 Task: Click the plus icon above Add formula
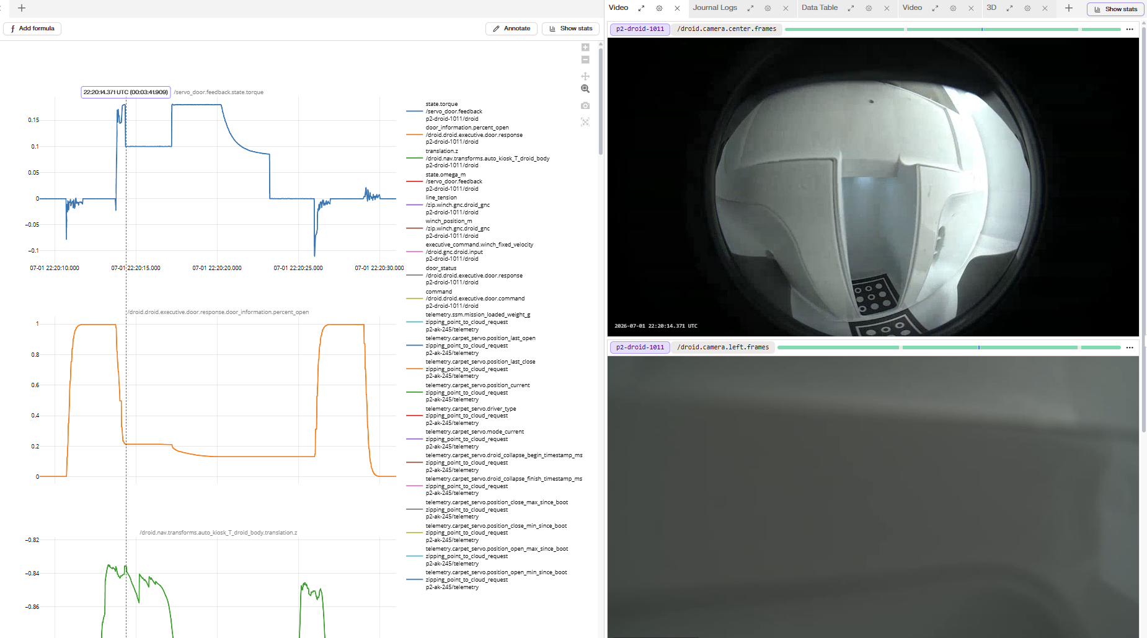click(22, 8)
